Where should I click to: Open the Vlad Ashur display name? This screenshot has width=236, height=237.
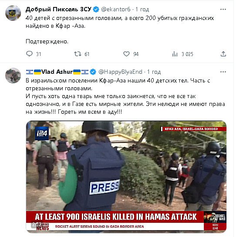(x=57, y=72)
